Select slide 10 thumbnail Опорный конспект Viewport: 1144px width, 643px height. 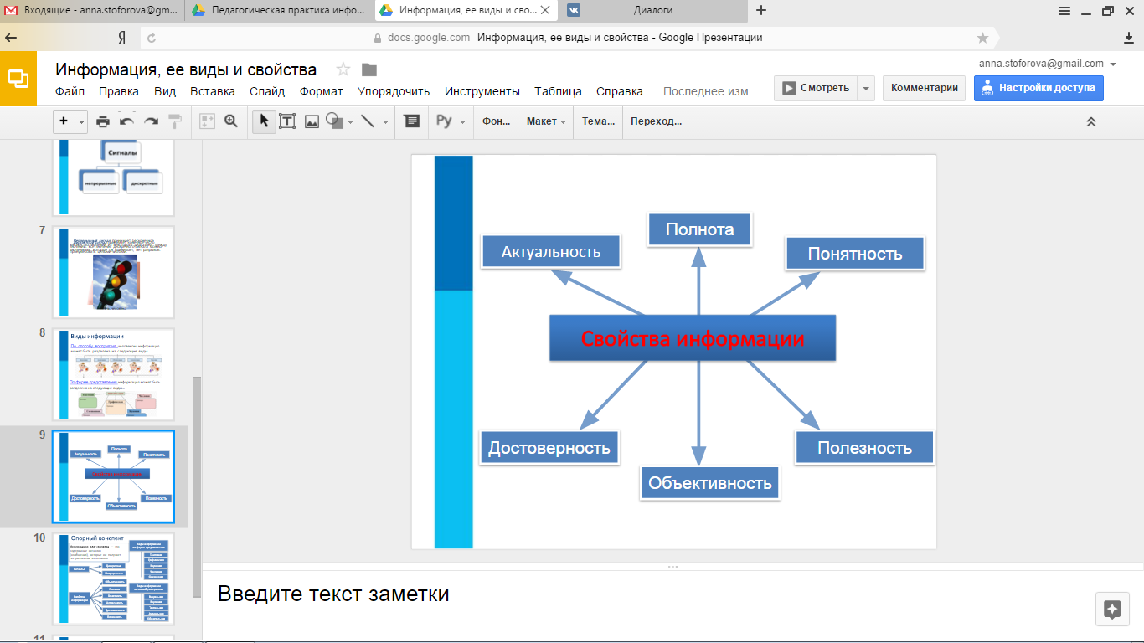point(113,579)
